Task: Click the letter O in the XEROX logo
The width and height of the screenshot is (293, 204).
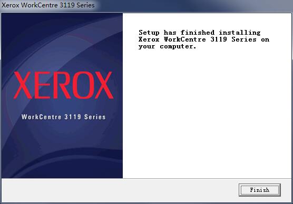Action: click(83, 85)
